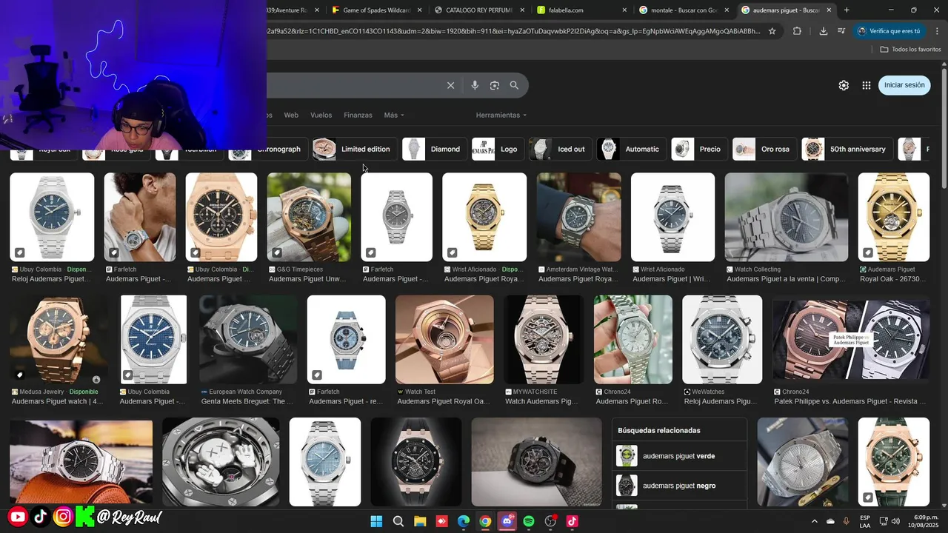Expand the Herramientas tools dropdown
948x533 pixels.
pyautogui.click(x=501, y=115)
